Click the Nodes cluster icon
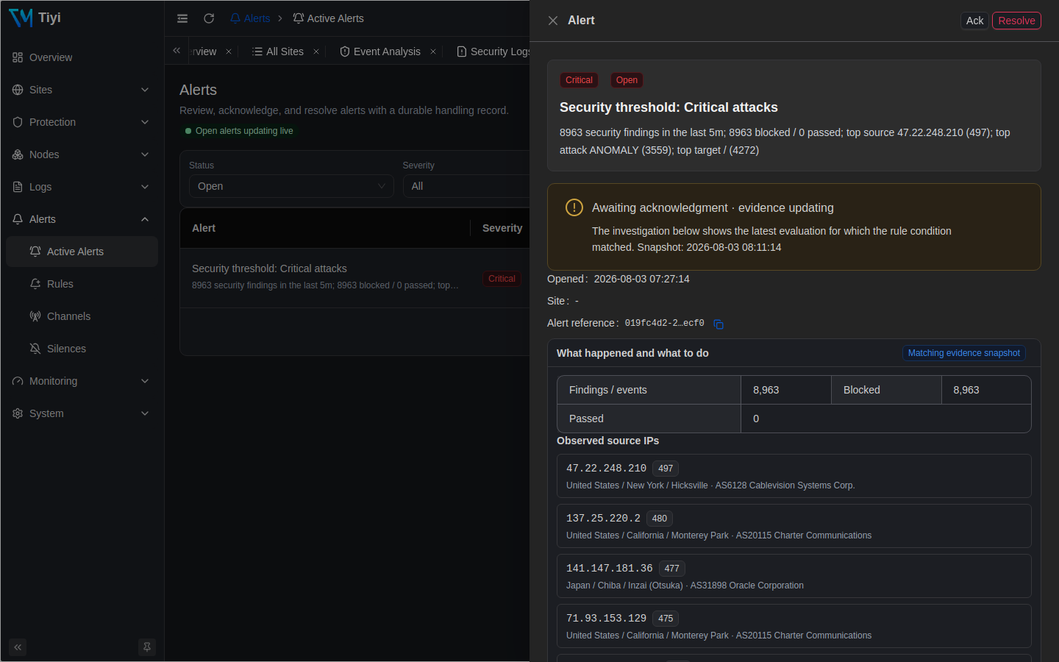Screen dimensions: 1059x662 [x=18, y=154]
